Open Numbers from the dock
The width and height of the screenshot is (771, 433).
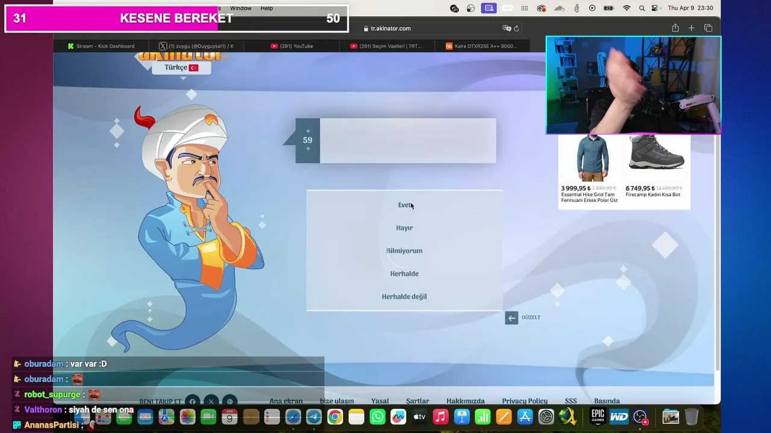[483, 417]
